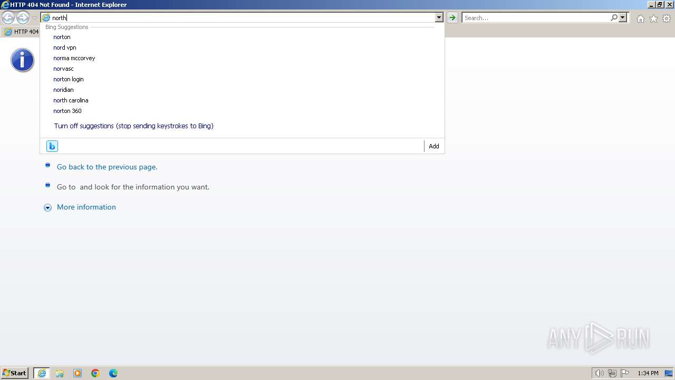Image resolution: width=675 pixels, height=380 pixels.
Task: Click inside the address bar text field
Action: [243, 18]
